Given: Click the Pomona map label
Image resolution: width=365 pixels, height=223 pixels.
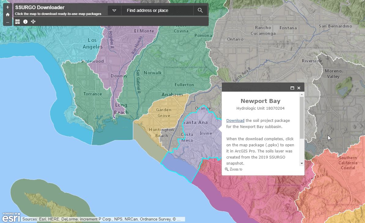Looking at the screenshot, I should (203, 35).
